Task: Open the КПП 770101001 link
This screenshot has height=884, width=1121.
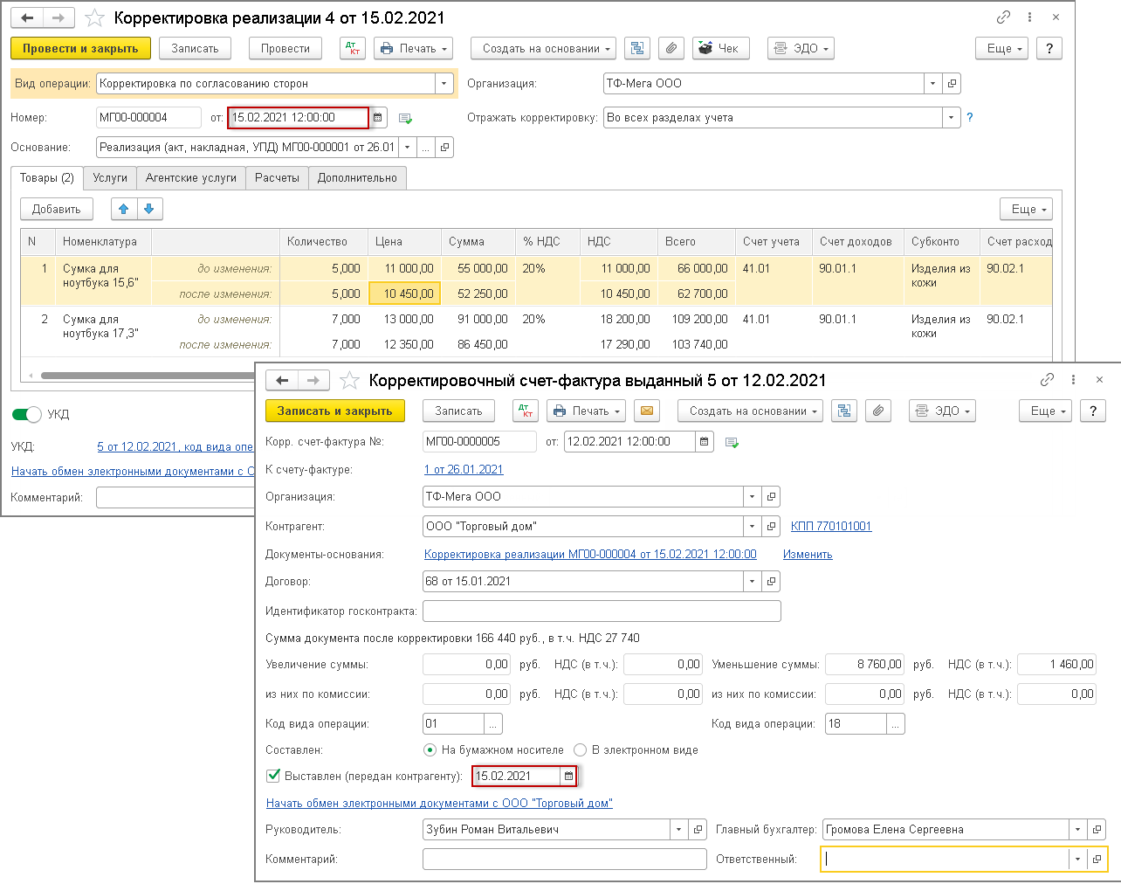Action: 831,526
